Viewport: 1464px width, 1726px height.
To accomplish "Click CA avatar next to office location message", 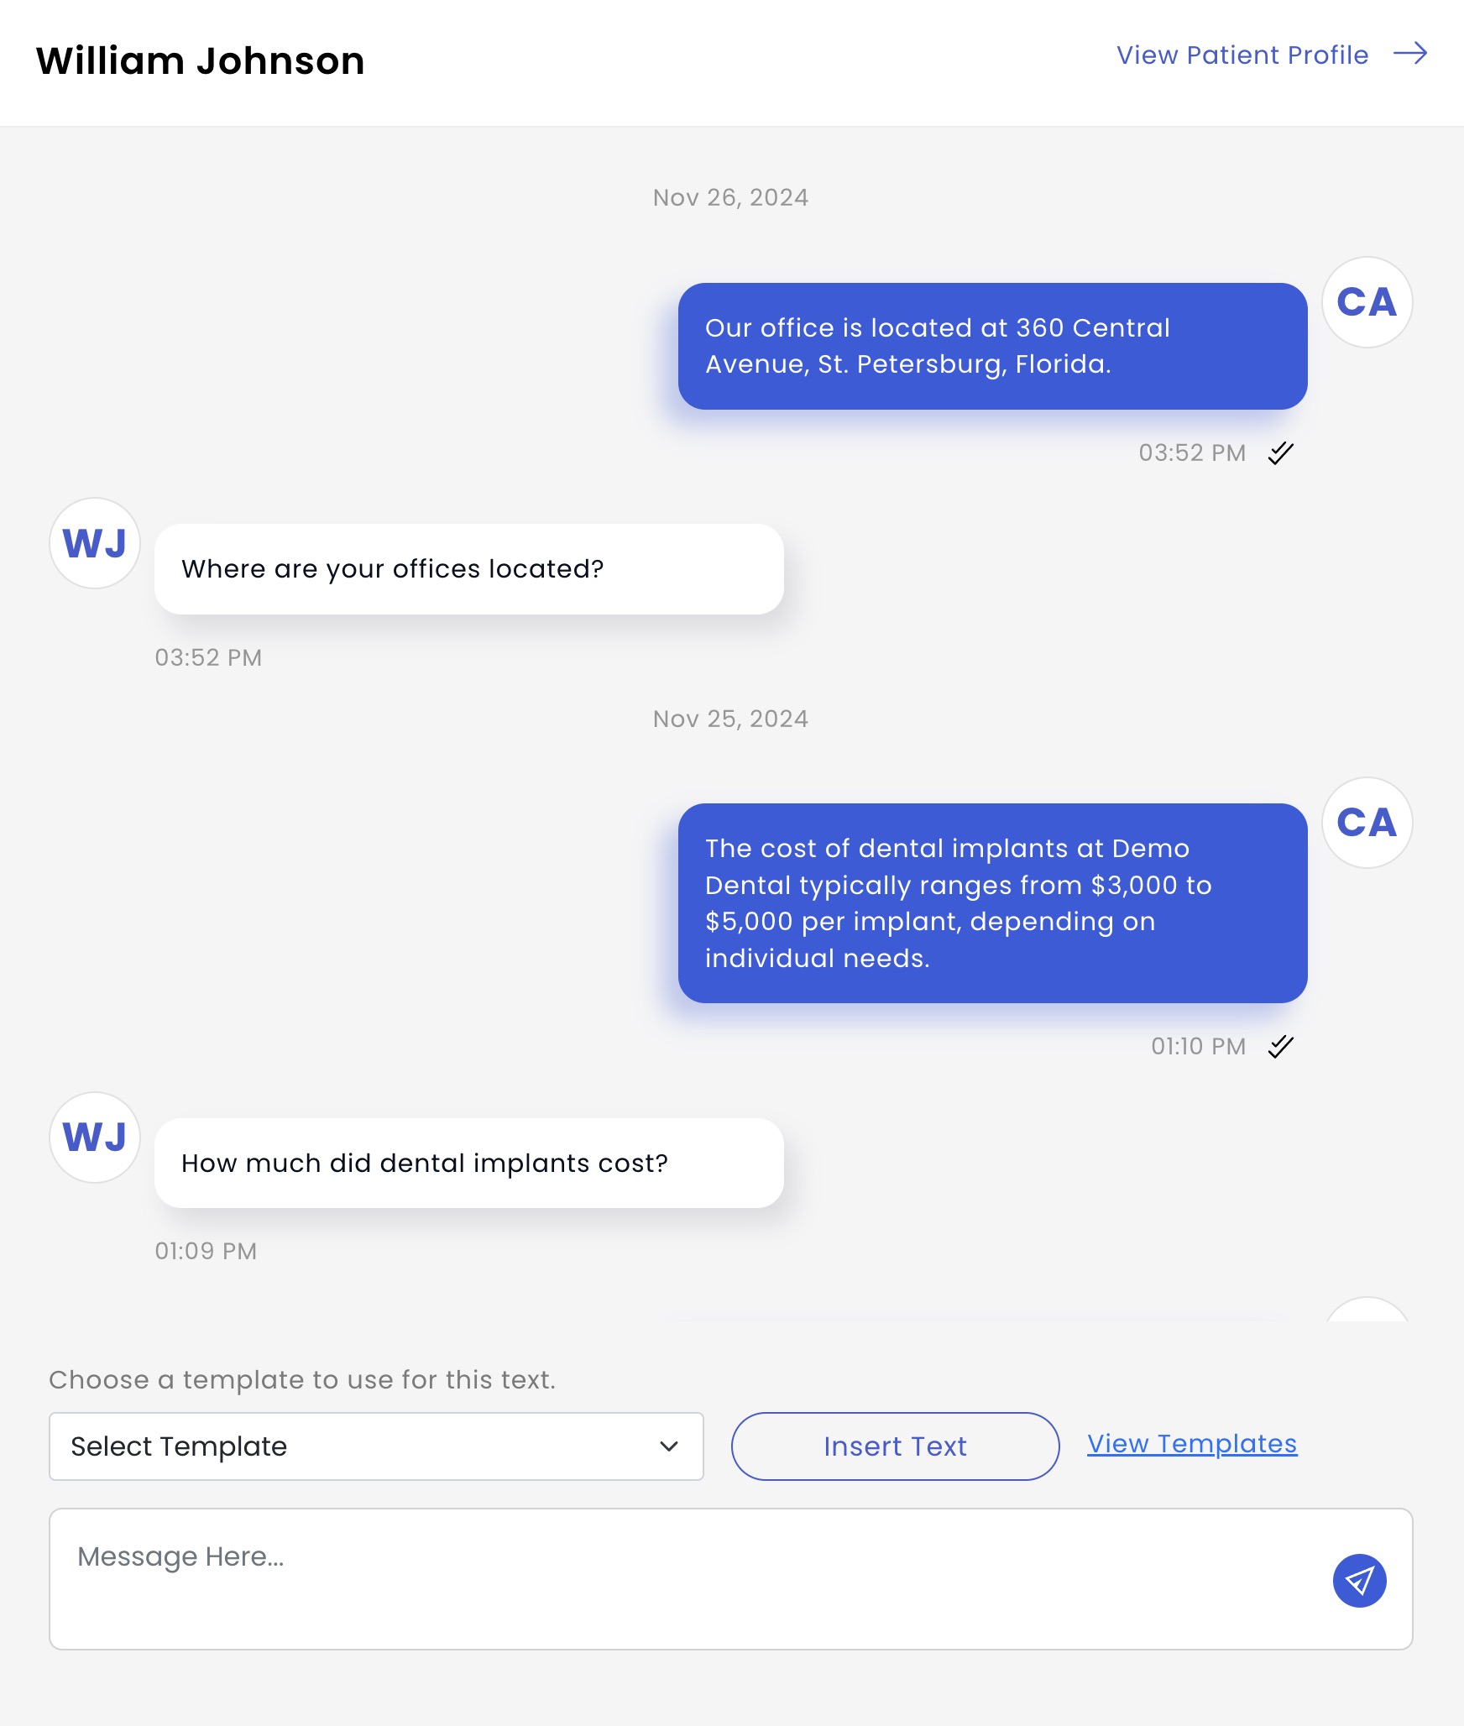I will (1367, 302).
